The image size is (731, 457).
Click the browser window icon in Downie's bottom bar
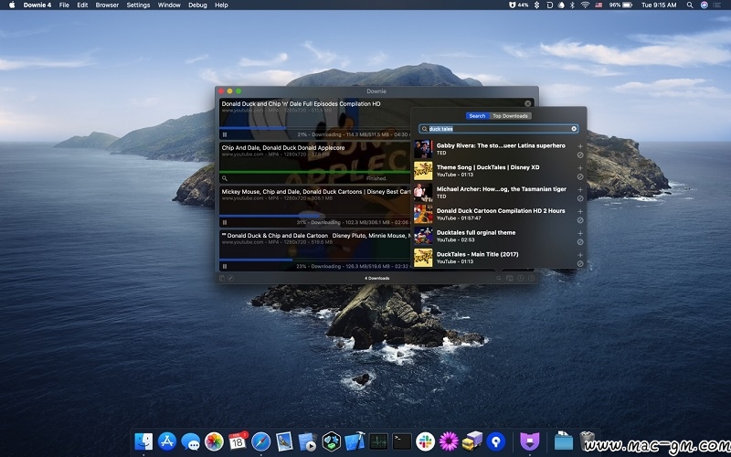click(510, 278)
